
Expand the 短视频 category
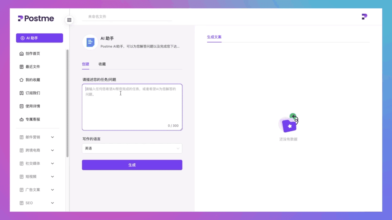tap(32, 176)
